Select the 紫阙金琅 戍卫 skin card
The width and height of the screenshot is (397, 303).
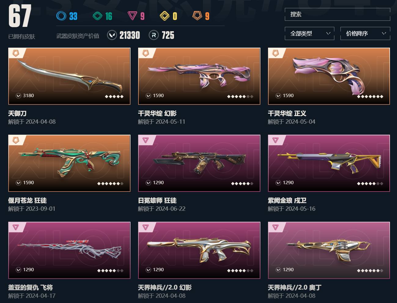(x=329, y=163)
